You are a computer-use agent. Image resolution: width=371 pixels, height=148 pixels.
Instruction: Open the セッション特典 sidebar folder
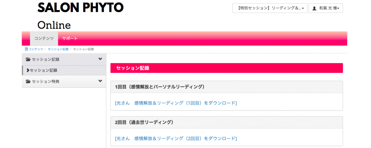point(64,82)
